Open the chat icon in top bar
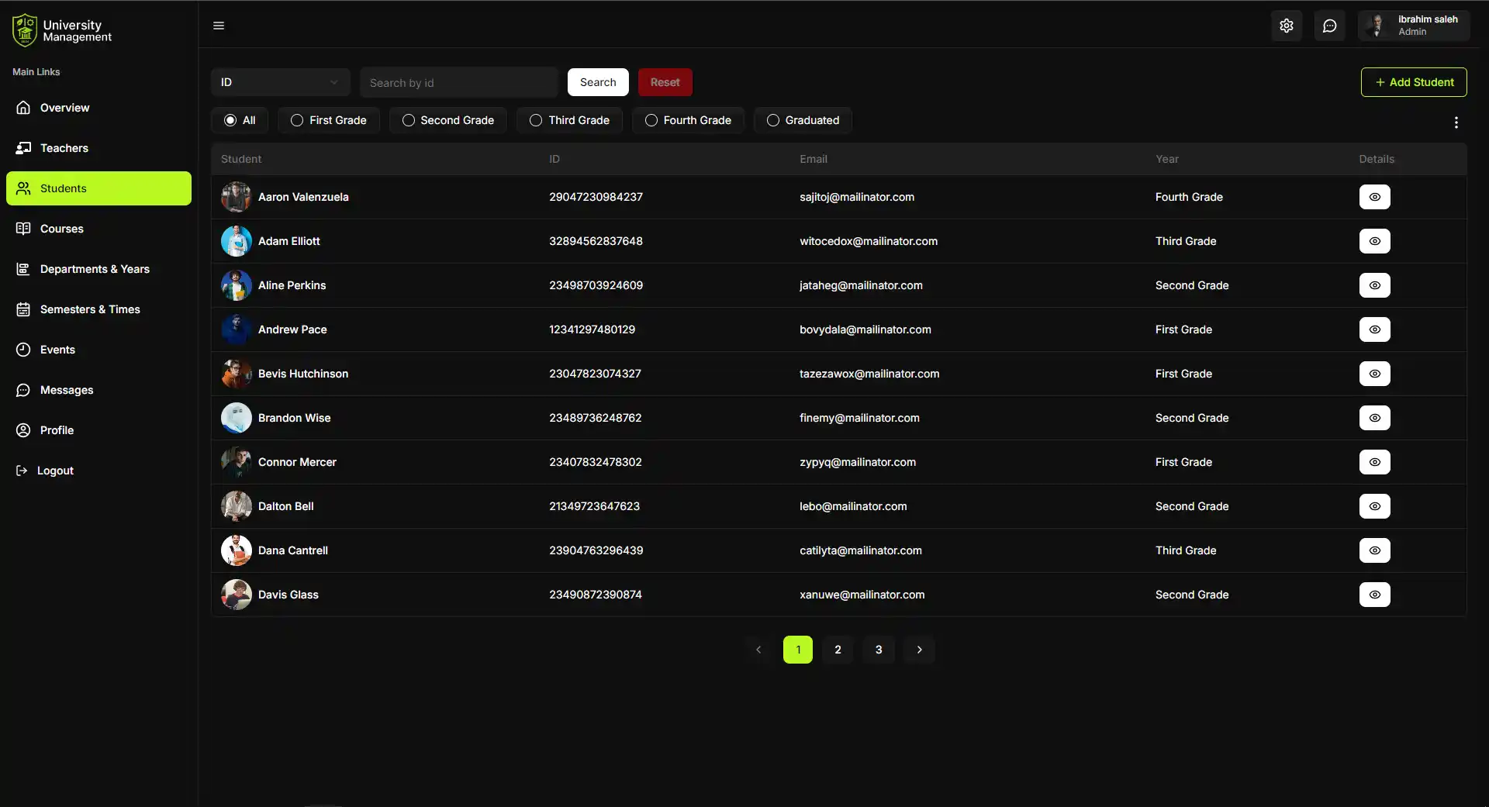Image resolution: width=1489 pixels, height=807 pixels. click(x=1329, y=25)
